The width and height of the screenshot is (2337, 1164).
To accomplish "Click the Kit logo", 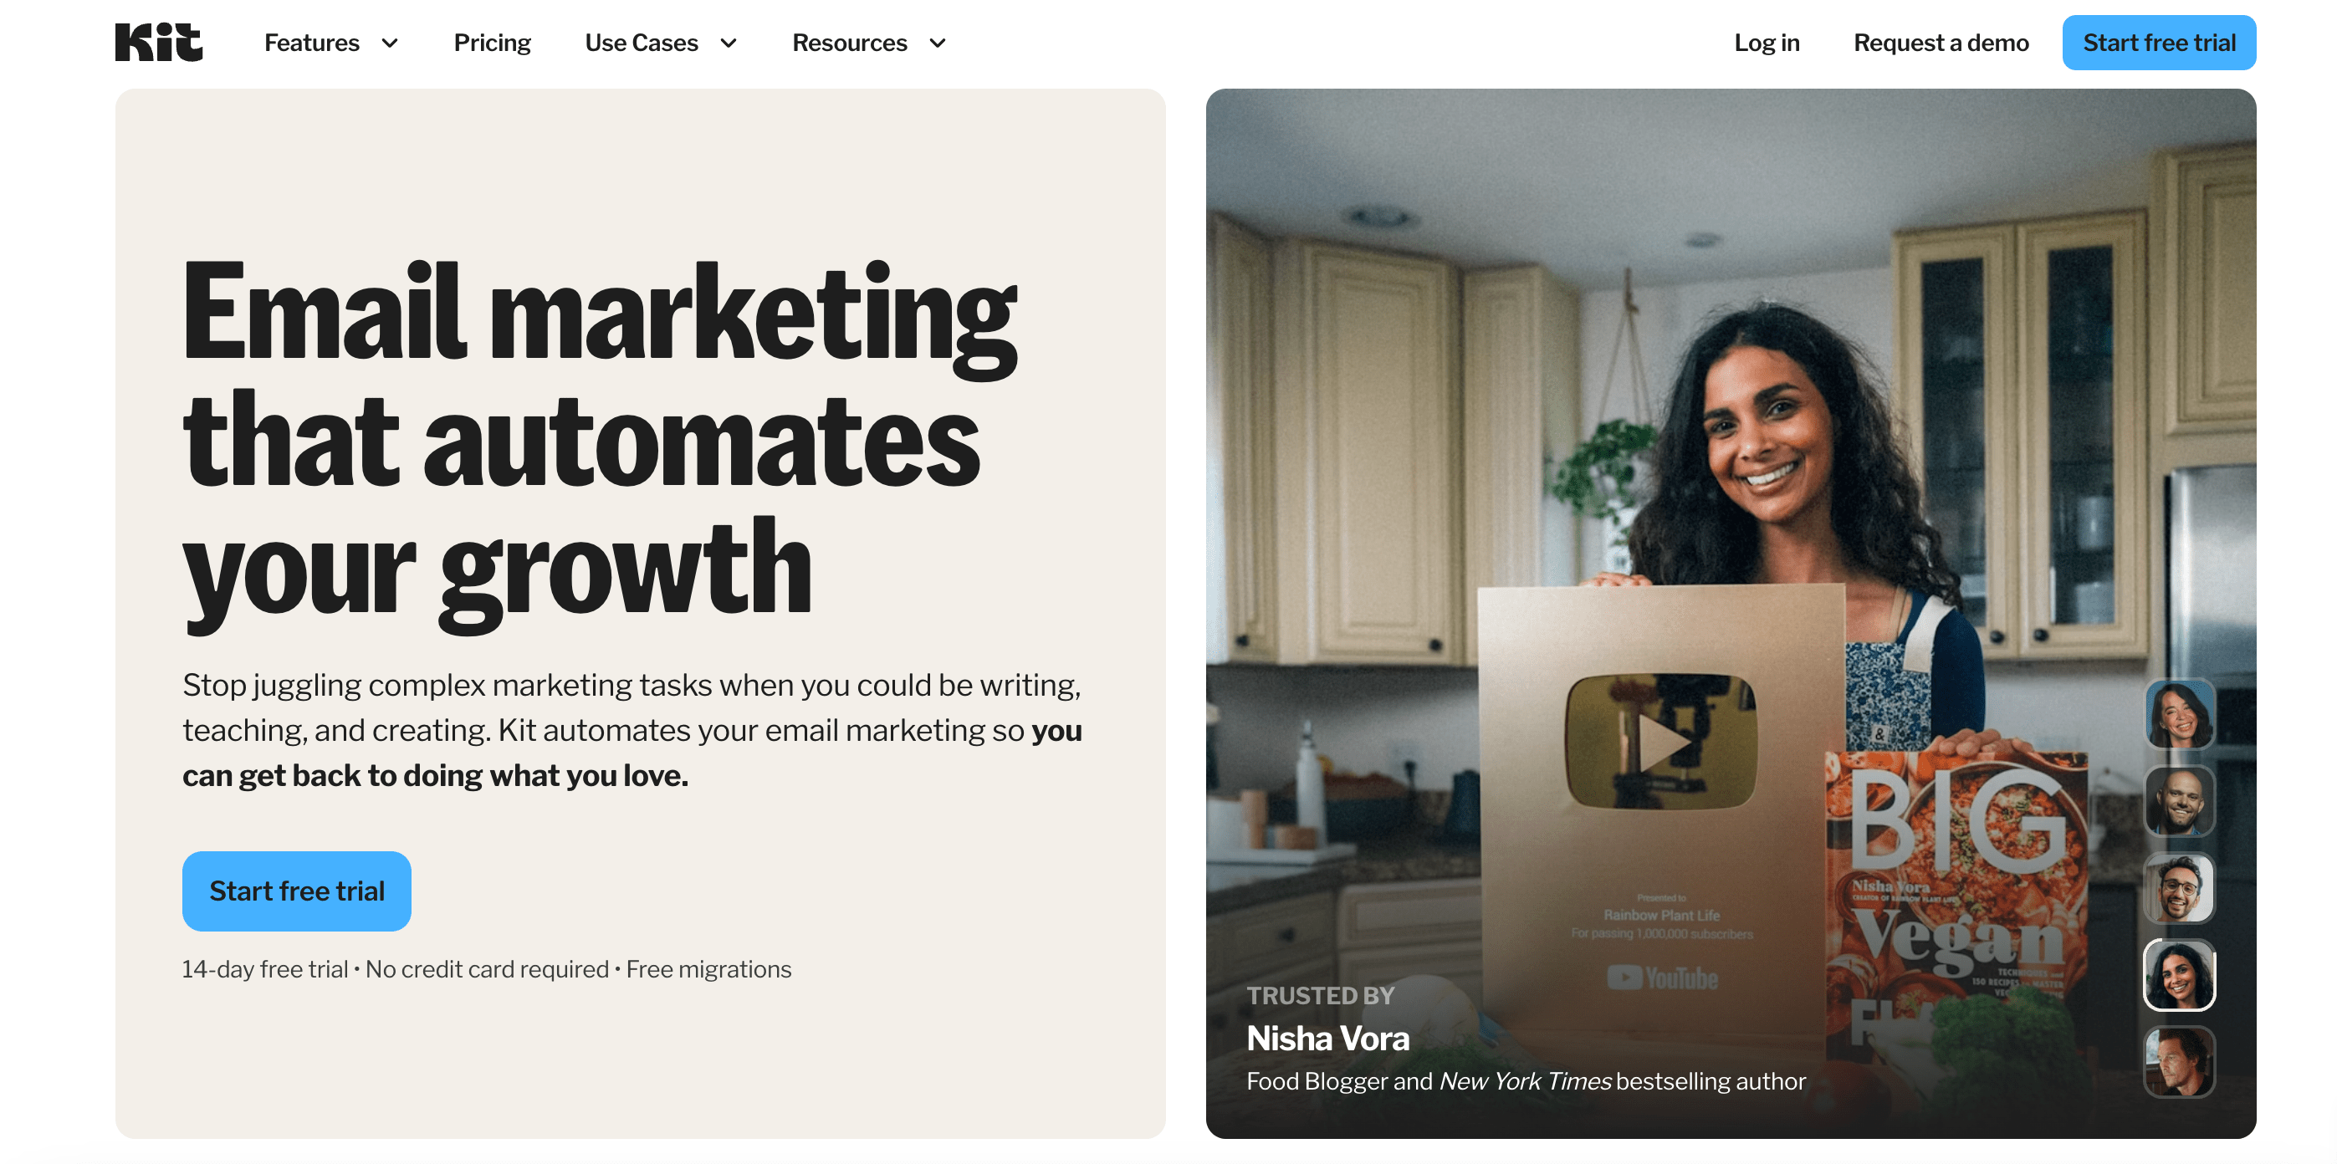I will (159, 43).
